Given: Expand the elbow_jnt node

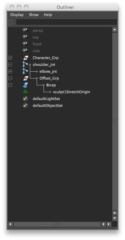Looking at the screenshot, I should 10,71.
